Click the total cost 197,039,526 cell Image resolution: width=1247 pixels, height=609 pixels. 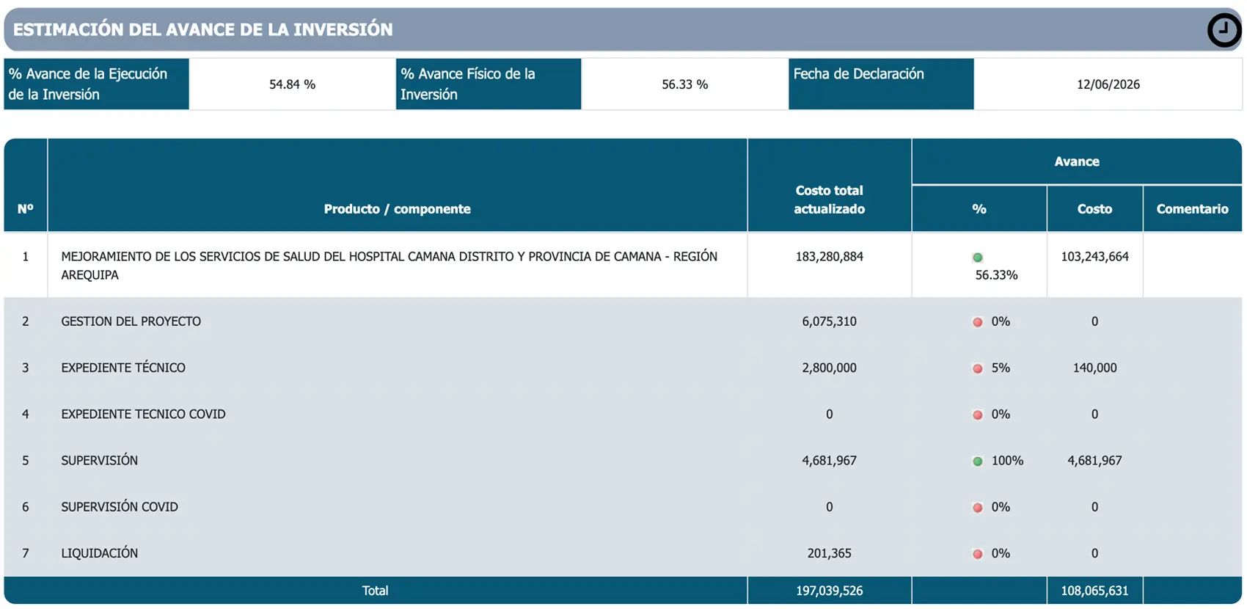829,591
